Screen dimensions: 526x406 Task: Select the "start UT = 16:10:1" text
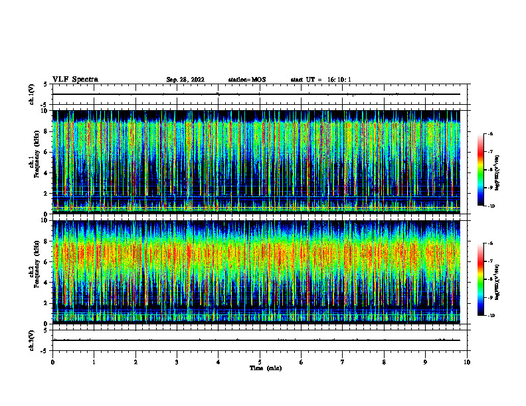click(x=321, y=80)
